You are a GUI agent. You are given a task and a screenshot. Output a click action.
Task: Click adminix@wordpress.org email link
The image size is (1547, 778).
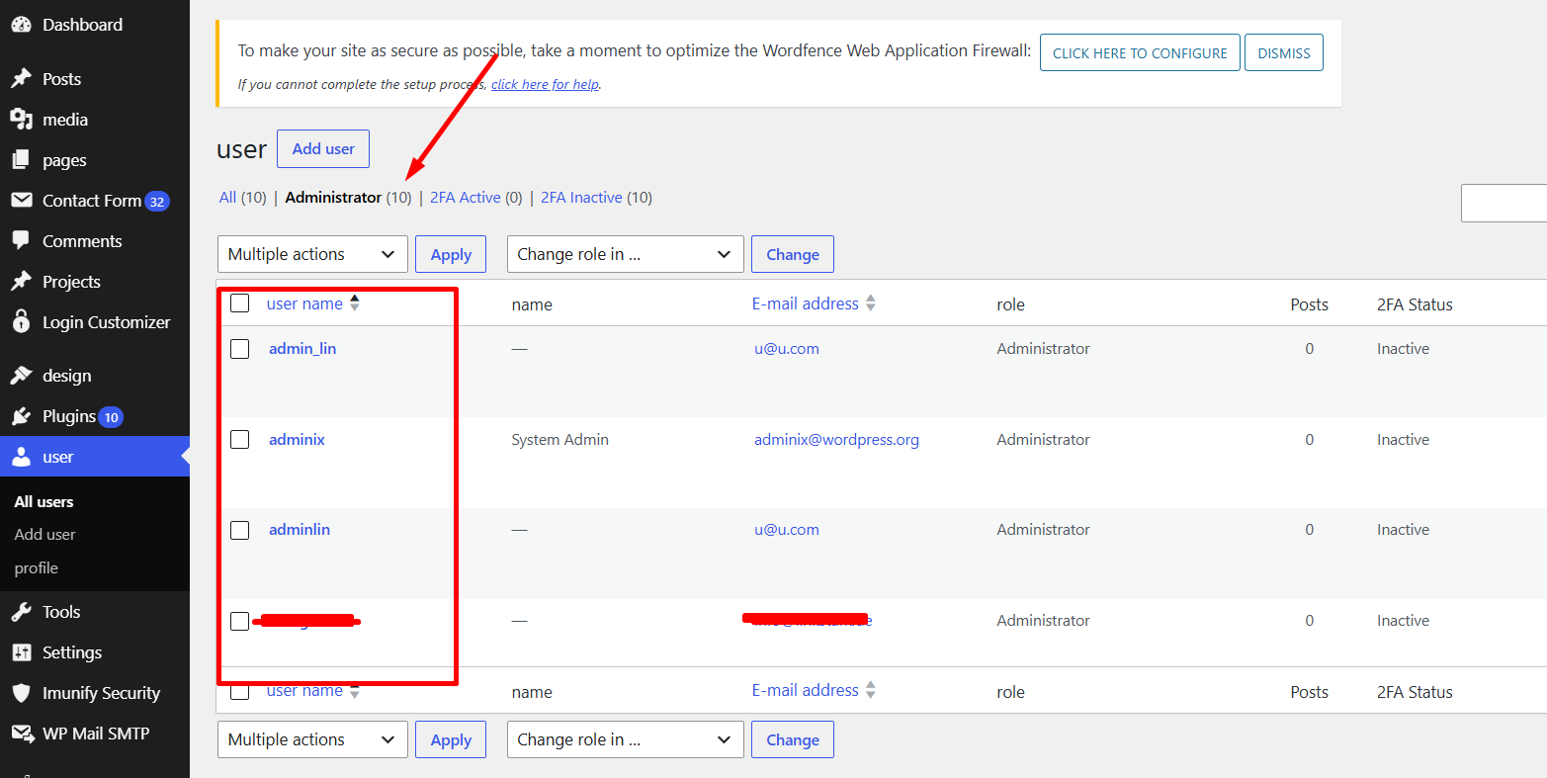coord(836,440)
